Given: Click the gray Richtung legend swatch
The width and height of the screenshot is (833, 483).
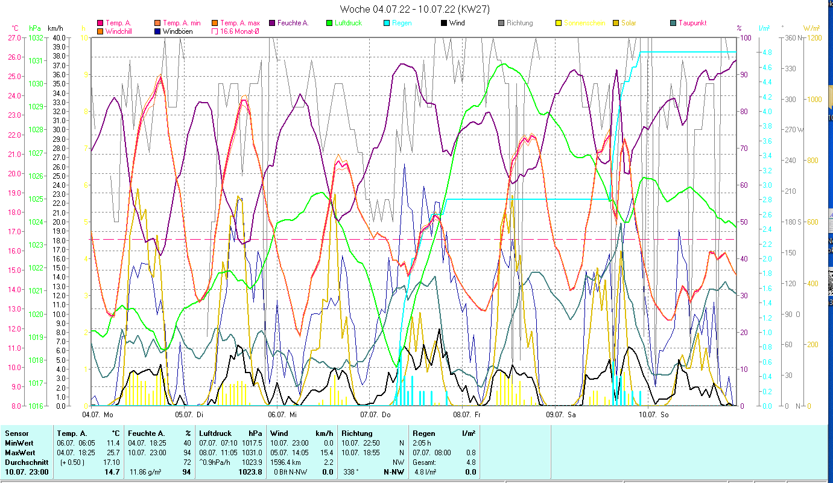Looking at the screenshot, I should pos(501,23).
